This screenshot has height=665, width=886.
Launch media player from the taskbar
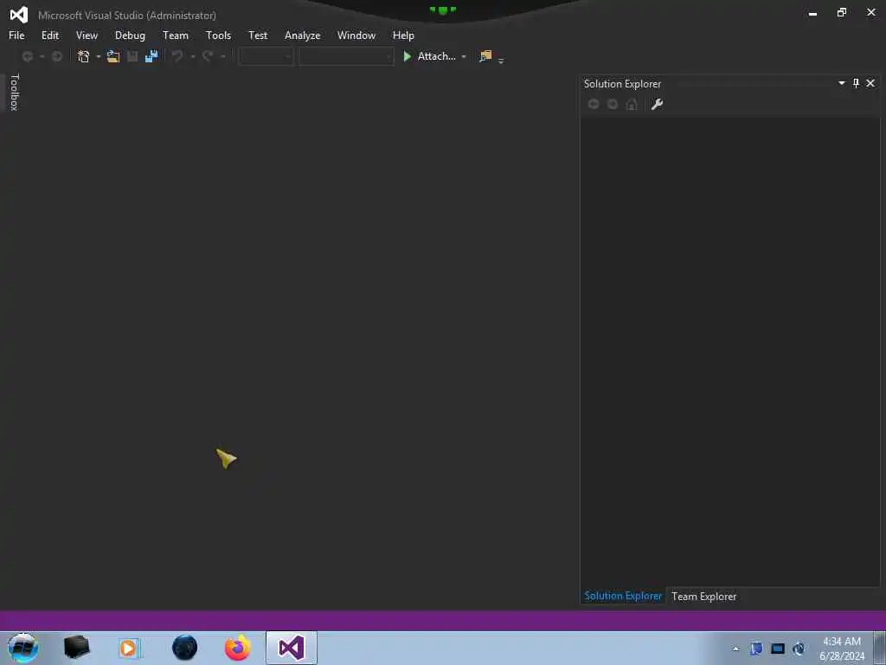[129, 648]
